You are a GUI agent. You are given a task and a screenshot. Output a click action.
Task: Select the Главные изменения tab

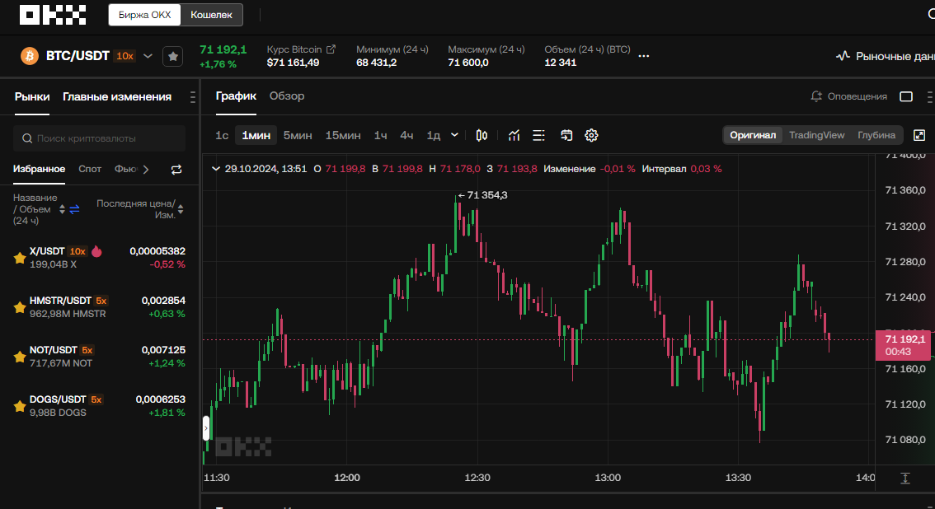(117, 96)
